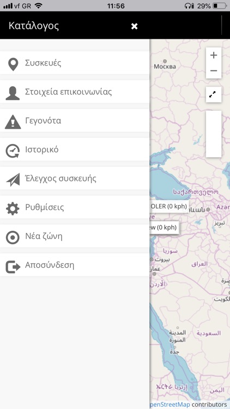The width and height of the screenshot is (230, 409).
Task: Click the target circle icon for Νέα ζώνη
Action: click(x=13, y=238)
